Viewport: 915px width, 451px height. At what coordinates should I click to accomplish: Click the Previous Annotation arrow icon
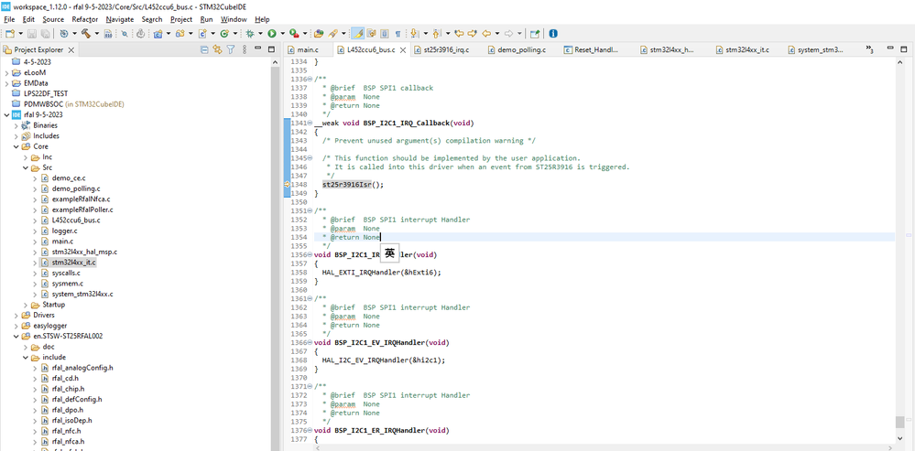[437, 34]
